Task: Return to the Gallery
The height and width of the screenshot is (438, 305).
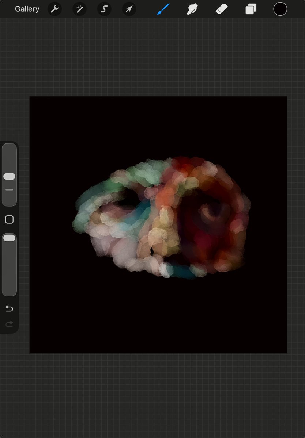Action: 27,9
